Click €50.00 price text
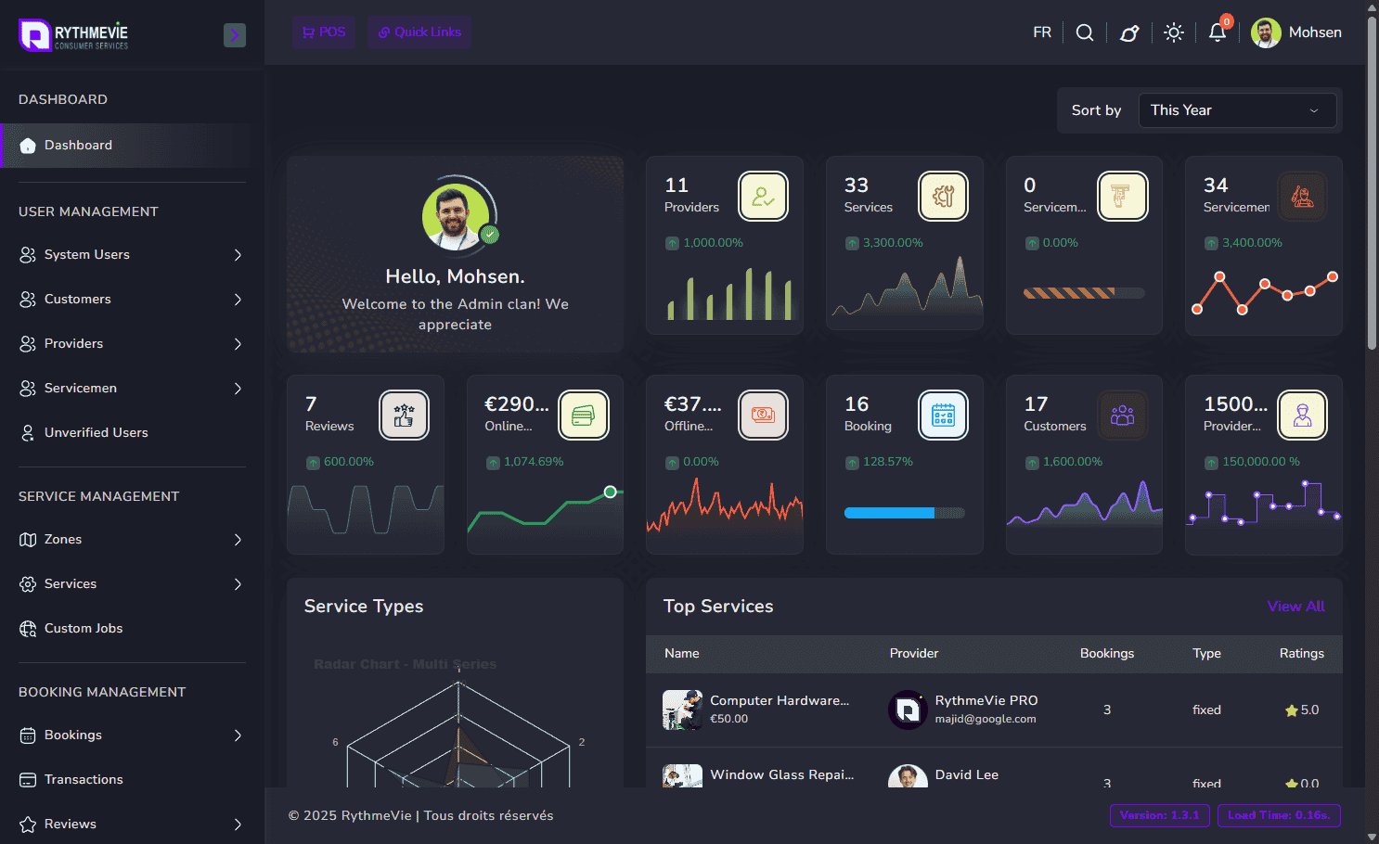 tap(728, 720)
